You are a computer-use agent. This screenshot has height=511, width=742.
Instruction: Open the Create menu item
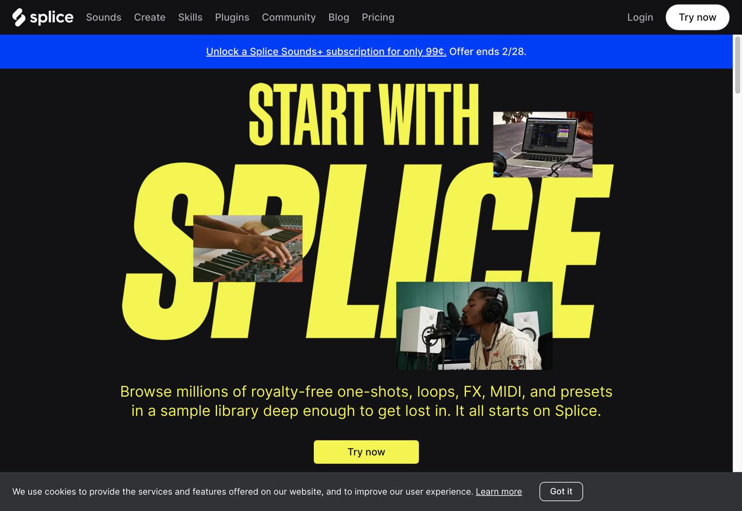point(150,18)
